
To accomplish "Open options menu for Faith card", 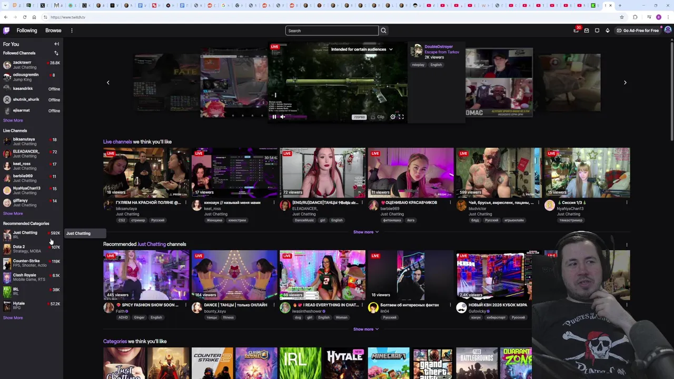I will tap(185, 305).
